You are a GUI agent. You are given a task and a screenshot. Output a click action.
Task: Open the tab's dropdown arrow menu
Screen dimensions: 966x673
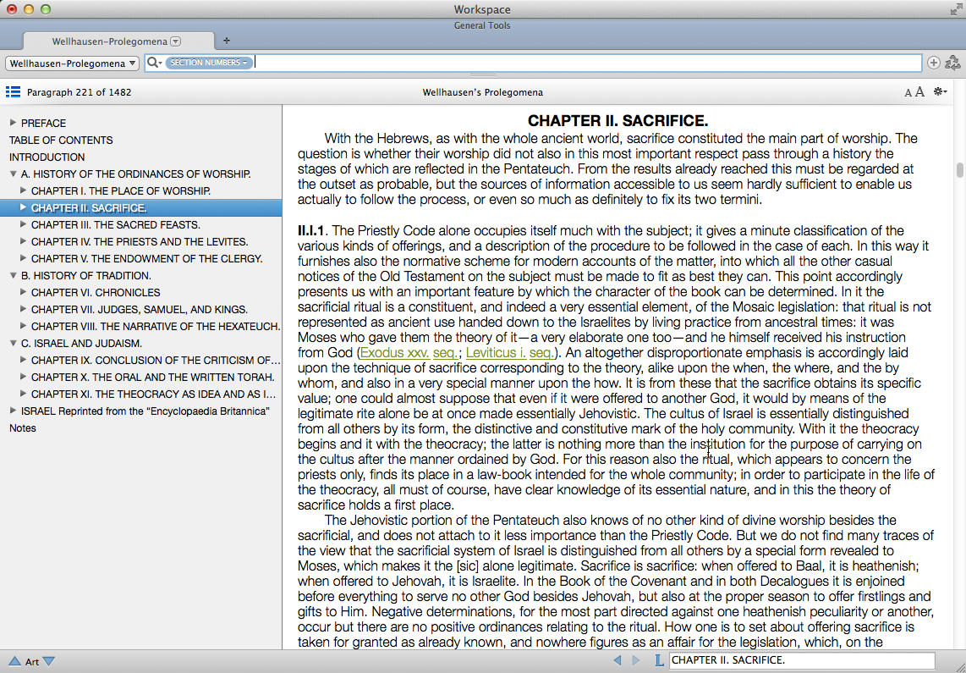tap(176, 41)
